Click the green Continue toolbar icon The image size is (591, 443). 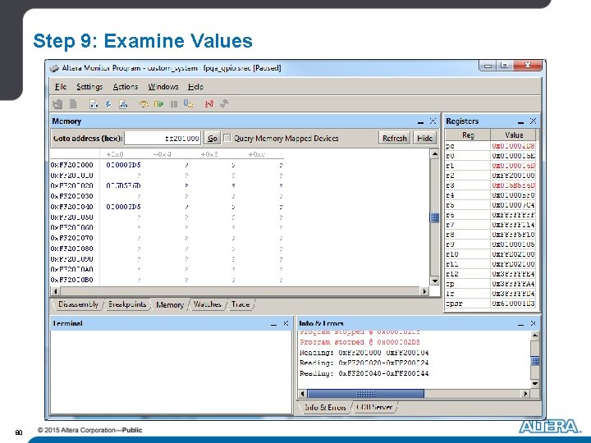[158, 104]
